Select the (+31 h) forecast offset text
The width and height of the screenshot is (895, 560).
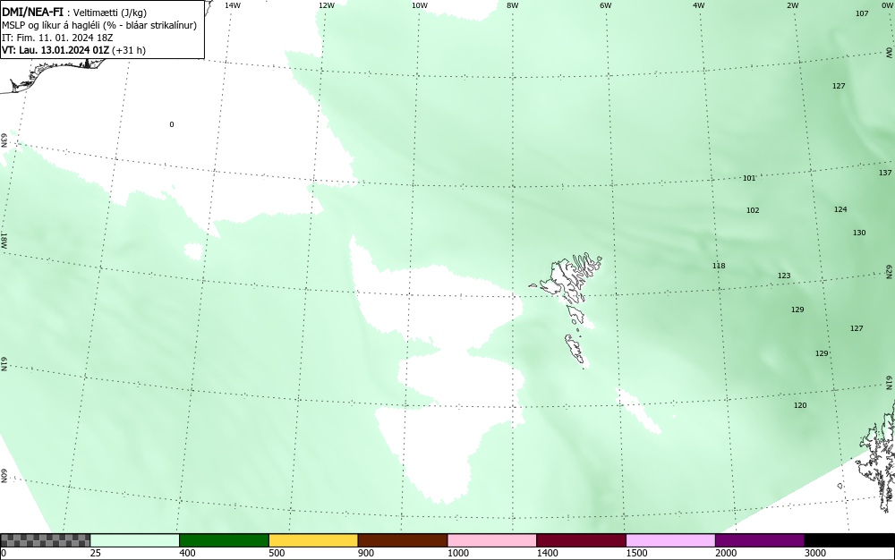coord(129,50)
